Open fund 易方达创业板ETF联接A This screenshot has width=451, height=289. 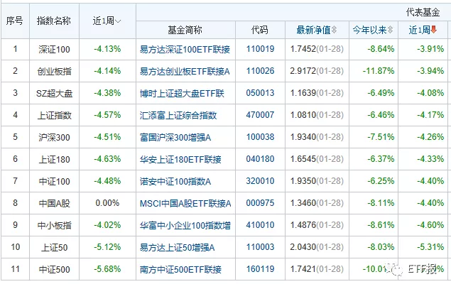pyautogui.click(x=185, y=71)
